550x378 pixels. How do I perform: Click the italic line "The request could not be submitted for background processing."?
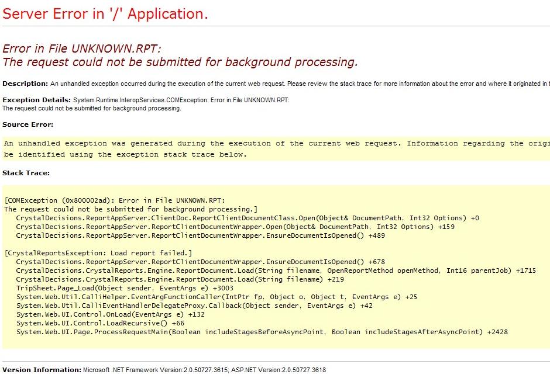(180, 62)
